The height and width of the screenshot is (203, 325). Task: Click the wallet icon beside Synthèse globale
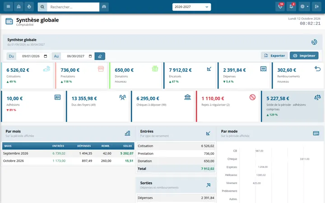(x=9, y=21)
